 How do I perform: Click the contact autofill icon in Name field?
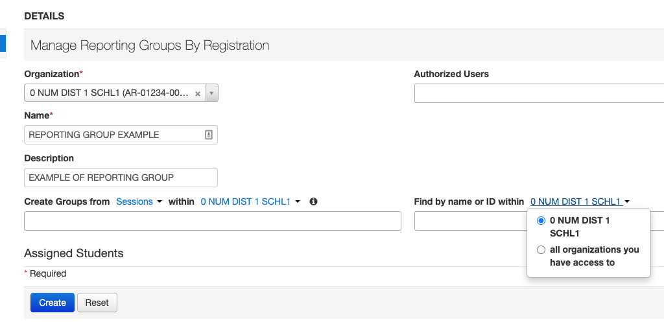(x=209, y=135)
